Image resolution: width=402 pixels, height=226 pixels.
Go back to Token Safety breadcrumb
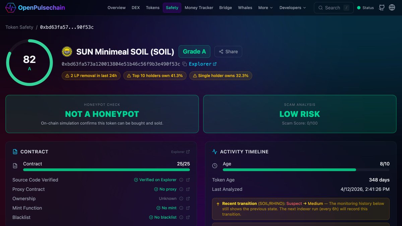19,27
